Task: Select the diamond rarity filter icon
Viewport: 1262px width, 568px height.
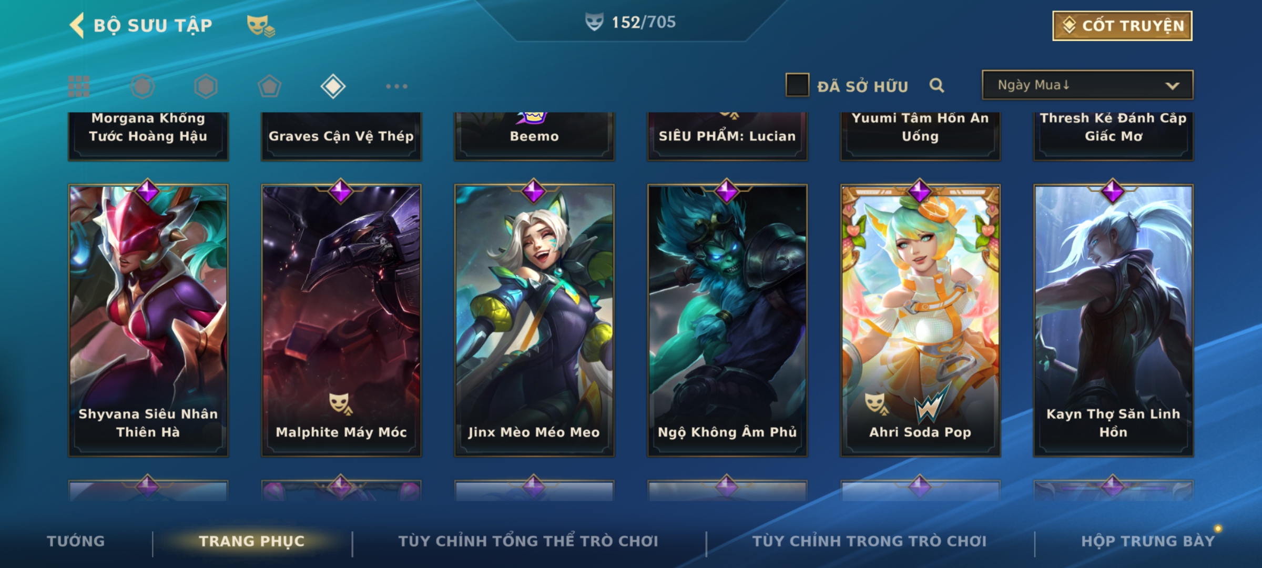Action: click(x=333, y=86)
